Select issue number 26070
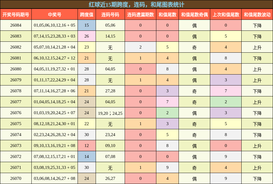Image resolution: width=273 pixels, height=184 pixels. [x=16, y=179]
